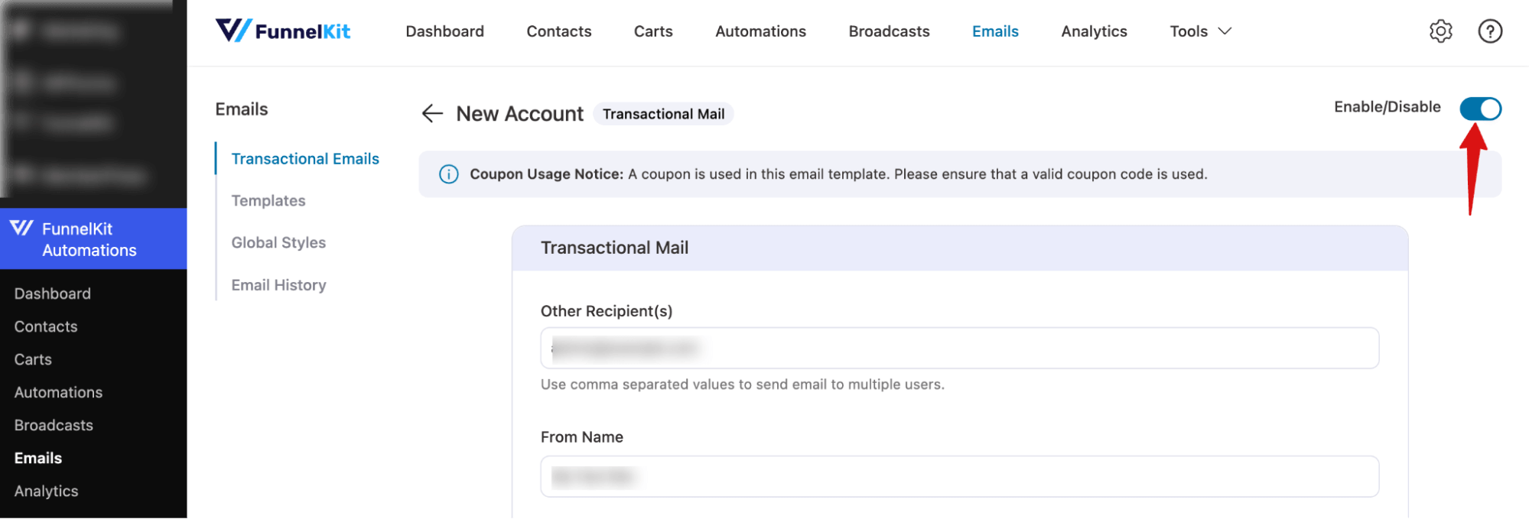
Task: Click the comma separated values hint text
Action: (742, 384)
